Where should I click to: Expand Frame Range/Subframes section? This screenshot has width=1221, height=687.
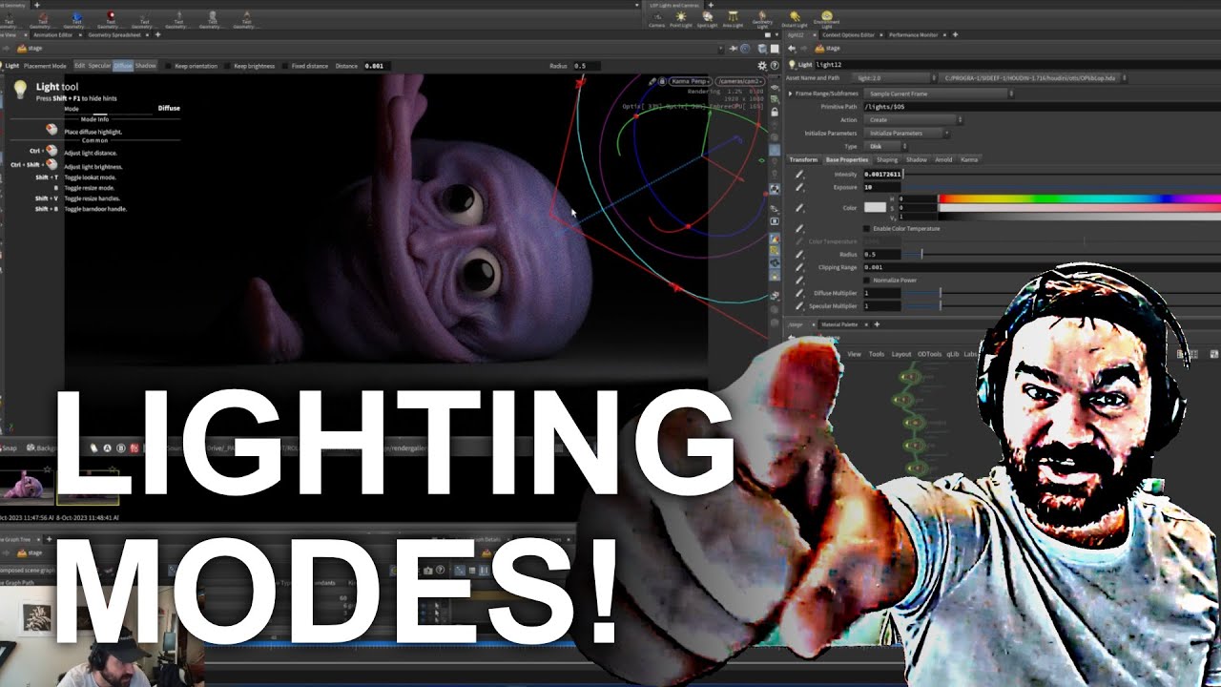791,94
